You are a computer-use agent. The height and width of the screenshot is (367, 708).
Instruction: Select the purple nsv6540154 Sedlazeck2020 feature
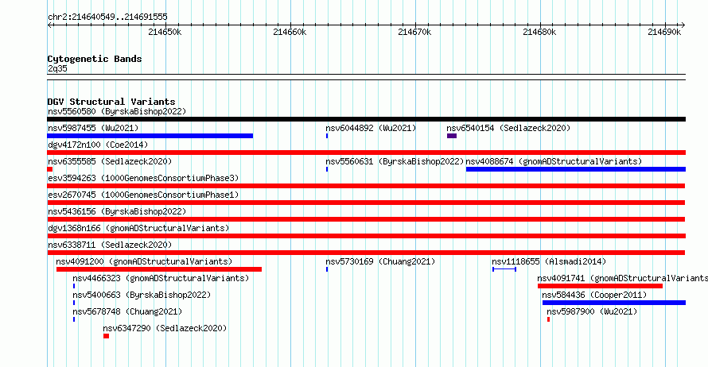[452, 136]
